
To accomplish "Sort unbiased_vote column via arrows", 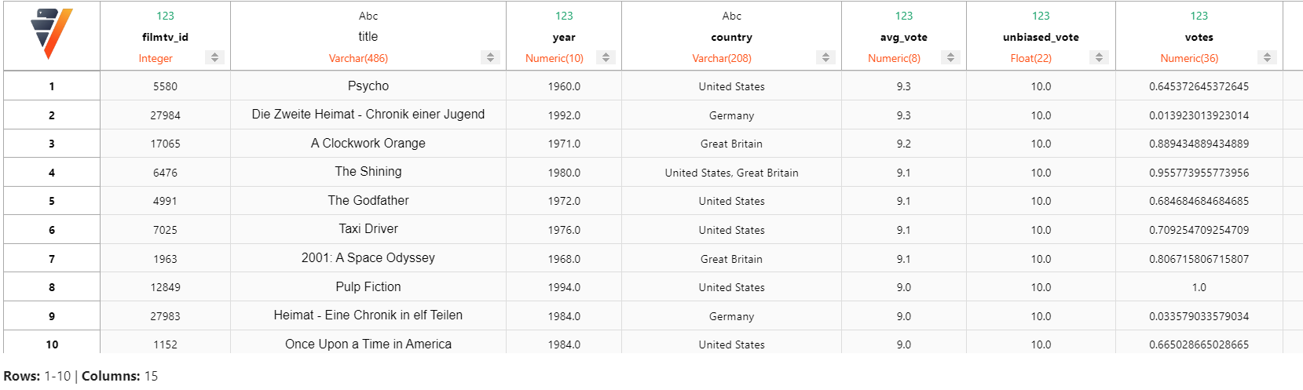I will pyautogui.click(x=1099, y=57).
